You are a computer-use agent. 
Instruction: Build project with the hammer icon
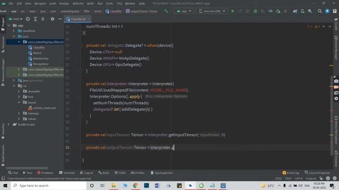(166, 11)
